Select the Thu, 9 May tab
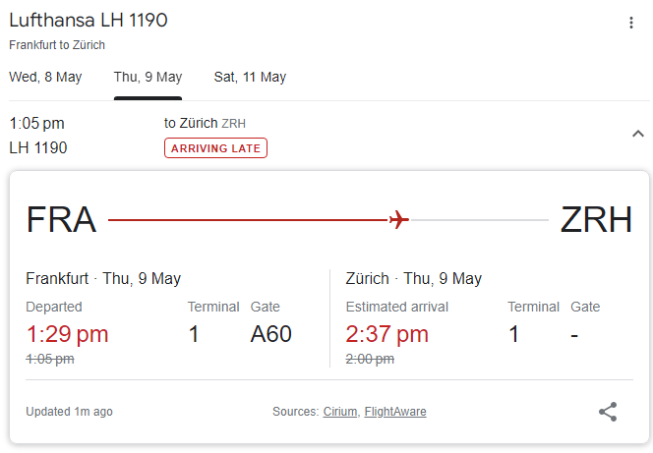Image resolution: width=653 pixels, height=453 pixels. [x=148, y=77]
